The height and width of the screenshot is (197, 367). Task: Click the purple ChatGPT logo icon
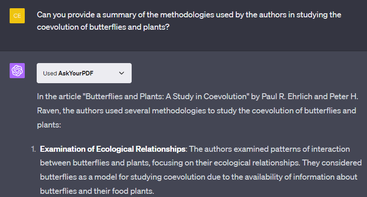pos(17,71)
